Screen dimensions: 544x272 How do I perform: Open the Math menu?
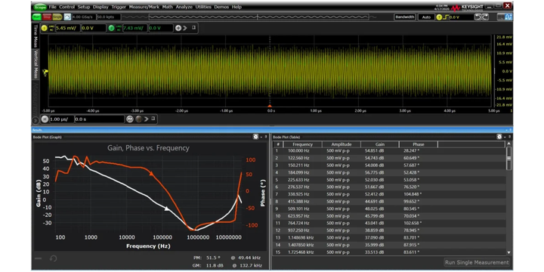(x=168, y=7)
